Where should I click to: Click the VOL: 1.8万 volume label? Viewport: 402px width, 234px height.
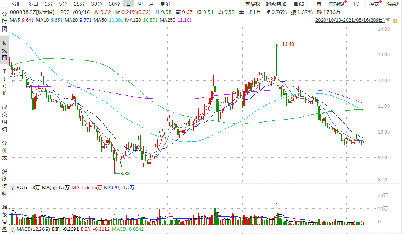(28, 188)
